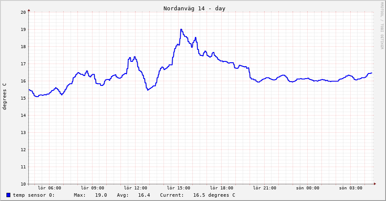Click x-axis label 'lör 15:00'
Image resolution: width=386 pixels, height=201 pixels.
[179, 188]
